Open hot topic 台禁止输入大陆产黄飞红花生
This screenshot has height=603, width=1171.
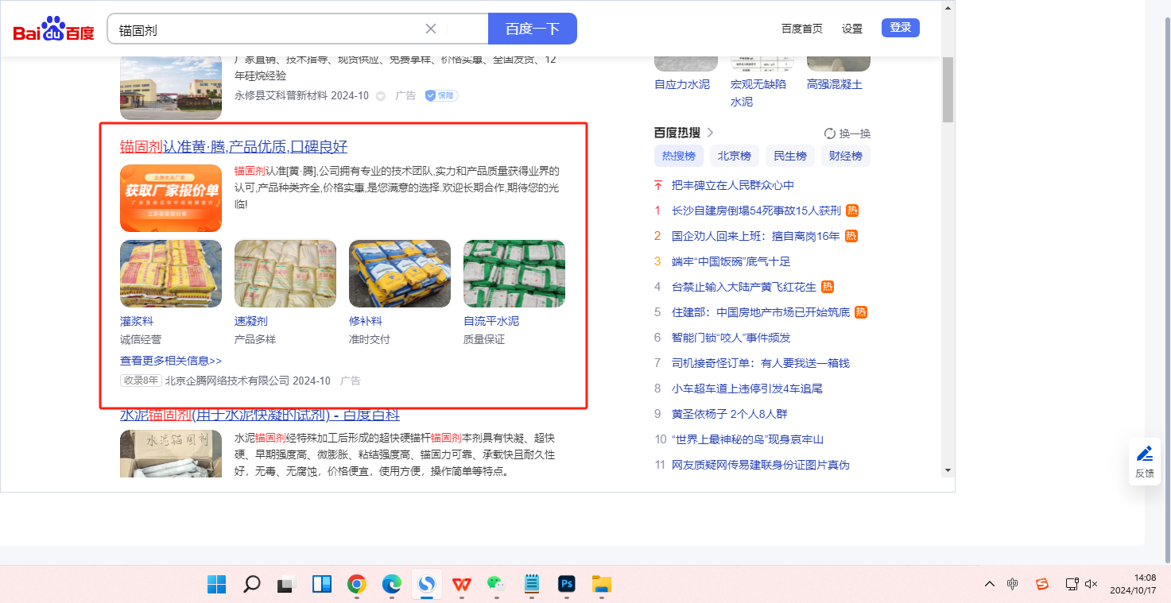[744, 287]
